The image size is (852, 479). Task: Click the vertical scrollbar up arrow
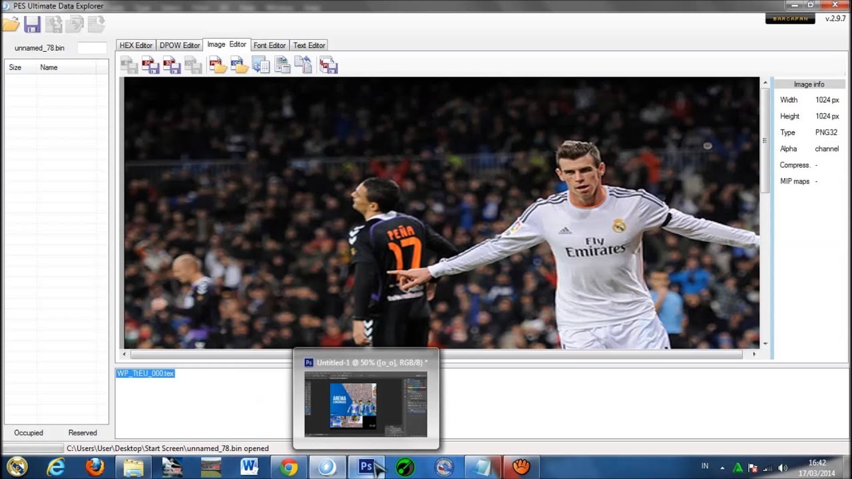pyautogui.click(x=765, y=83)
